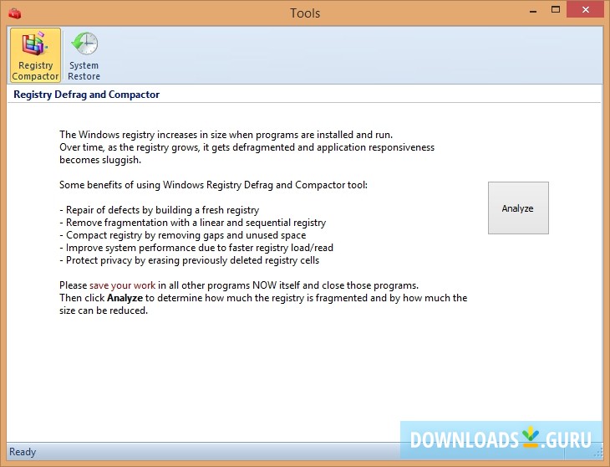Click 'Remove fragmentation with a linear' line
The height and width of the screenshot is (467, 610).
[x=192, y=223]
